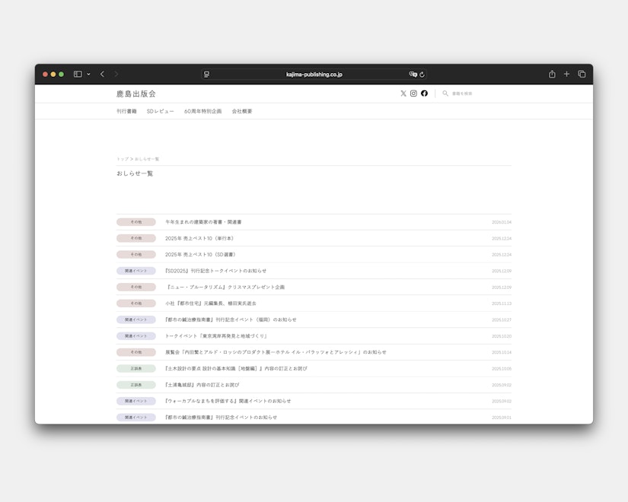Click the magnifying glass search icon
The height and width of the screenshot is (502, 628).
pos(445,93)
